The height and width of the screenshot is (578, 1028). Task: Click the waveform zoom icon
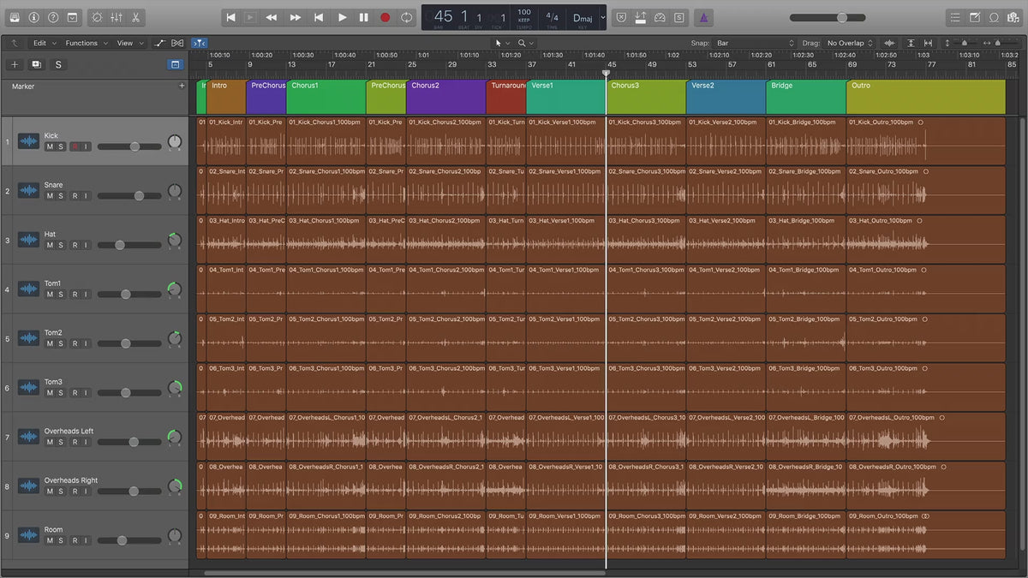tap(889, 43)
